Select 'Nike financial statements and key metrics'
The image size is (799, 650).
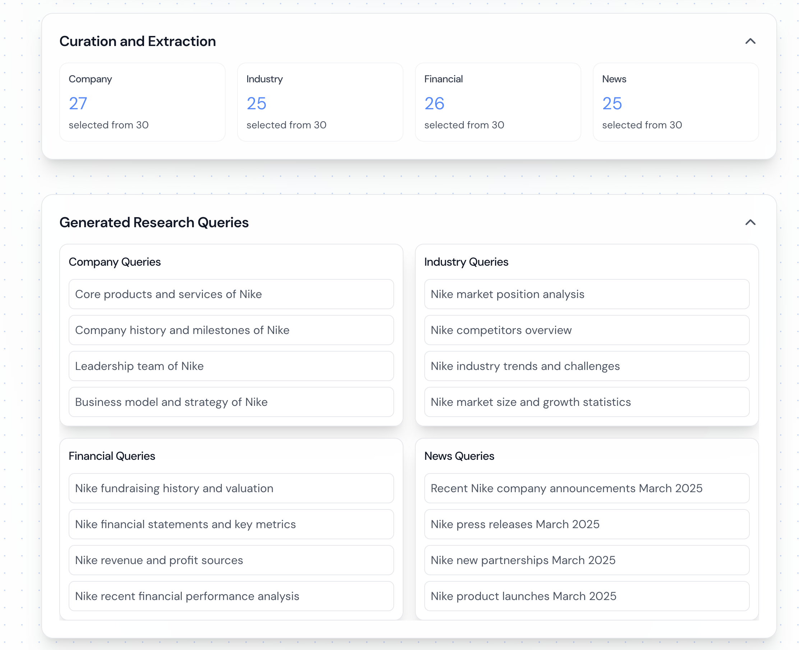point(231,524)
